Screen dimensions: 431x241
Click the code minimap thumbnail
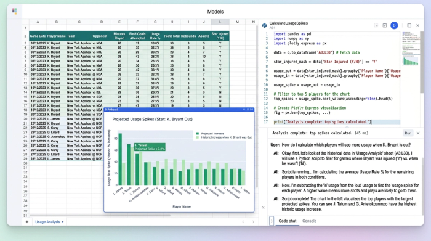click(x=411, y=49)
